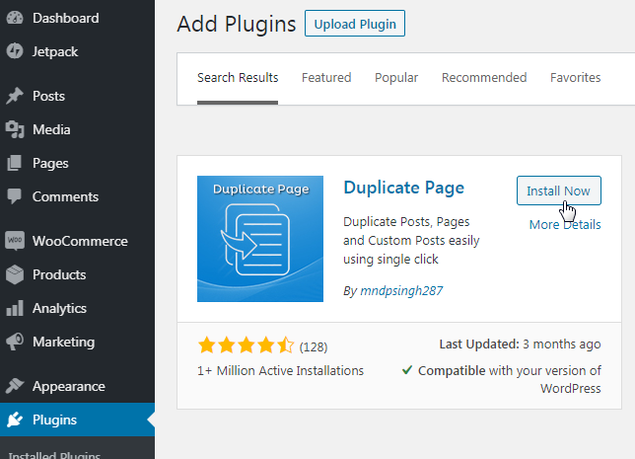Click the WooCommerce icon in sidebar

(x=15, y=241)
